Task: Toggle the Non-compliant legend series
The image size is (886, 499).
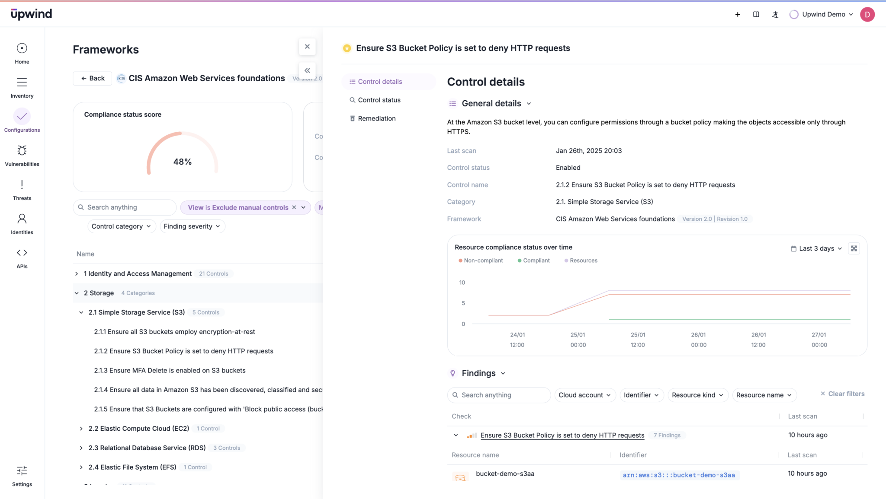Action: (x=481, y=261)
